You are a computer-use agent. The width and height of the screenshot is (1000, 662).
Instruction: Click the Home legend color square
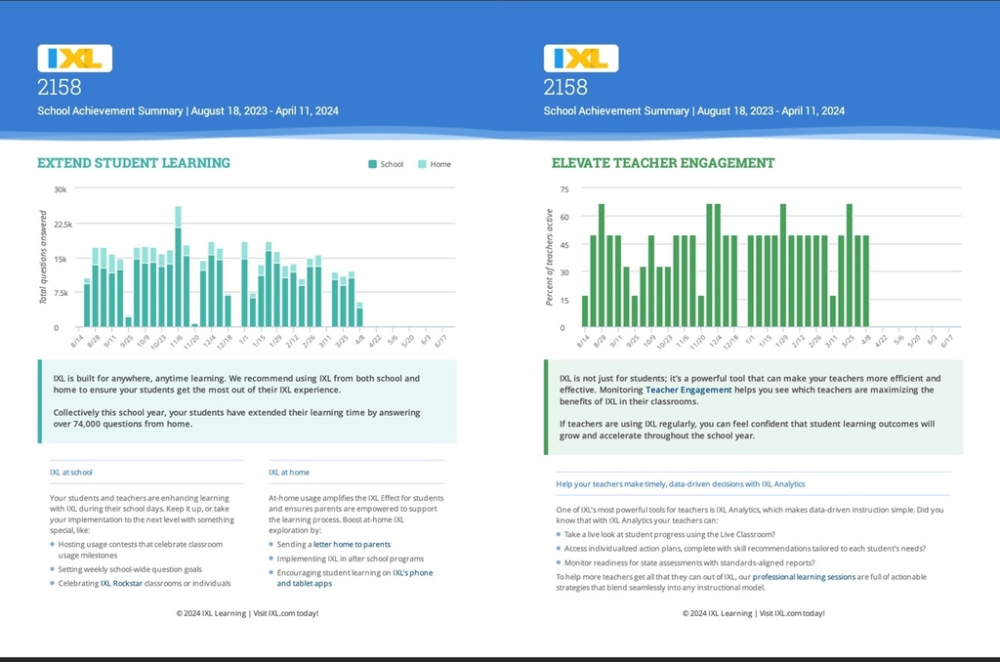[422, 164]
